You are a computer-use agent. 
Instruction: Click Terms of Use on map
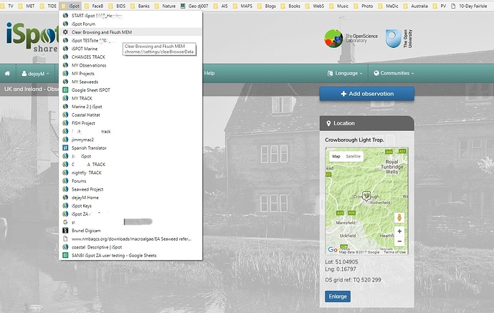click(395, 252)
